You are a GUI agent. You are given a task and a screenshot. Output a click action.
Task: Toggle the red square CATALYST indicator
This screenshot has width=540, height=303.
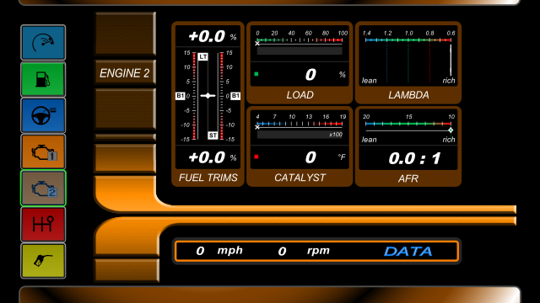pyautogui.click(x=256, y=157)
